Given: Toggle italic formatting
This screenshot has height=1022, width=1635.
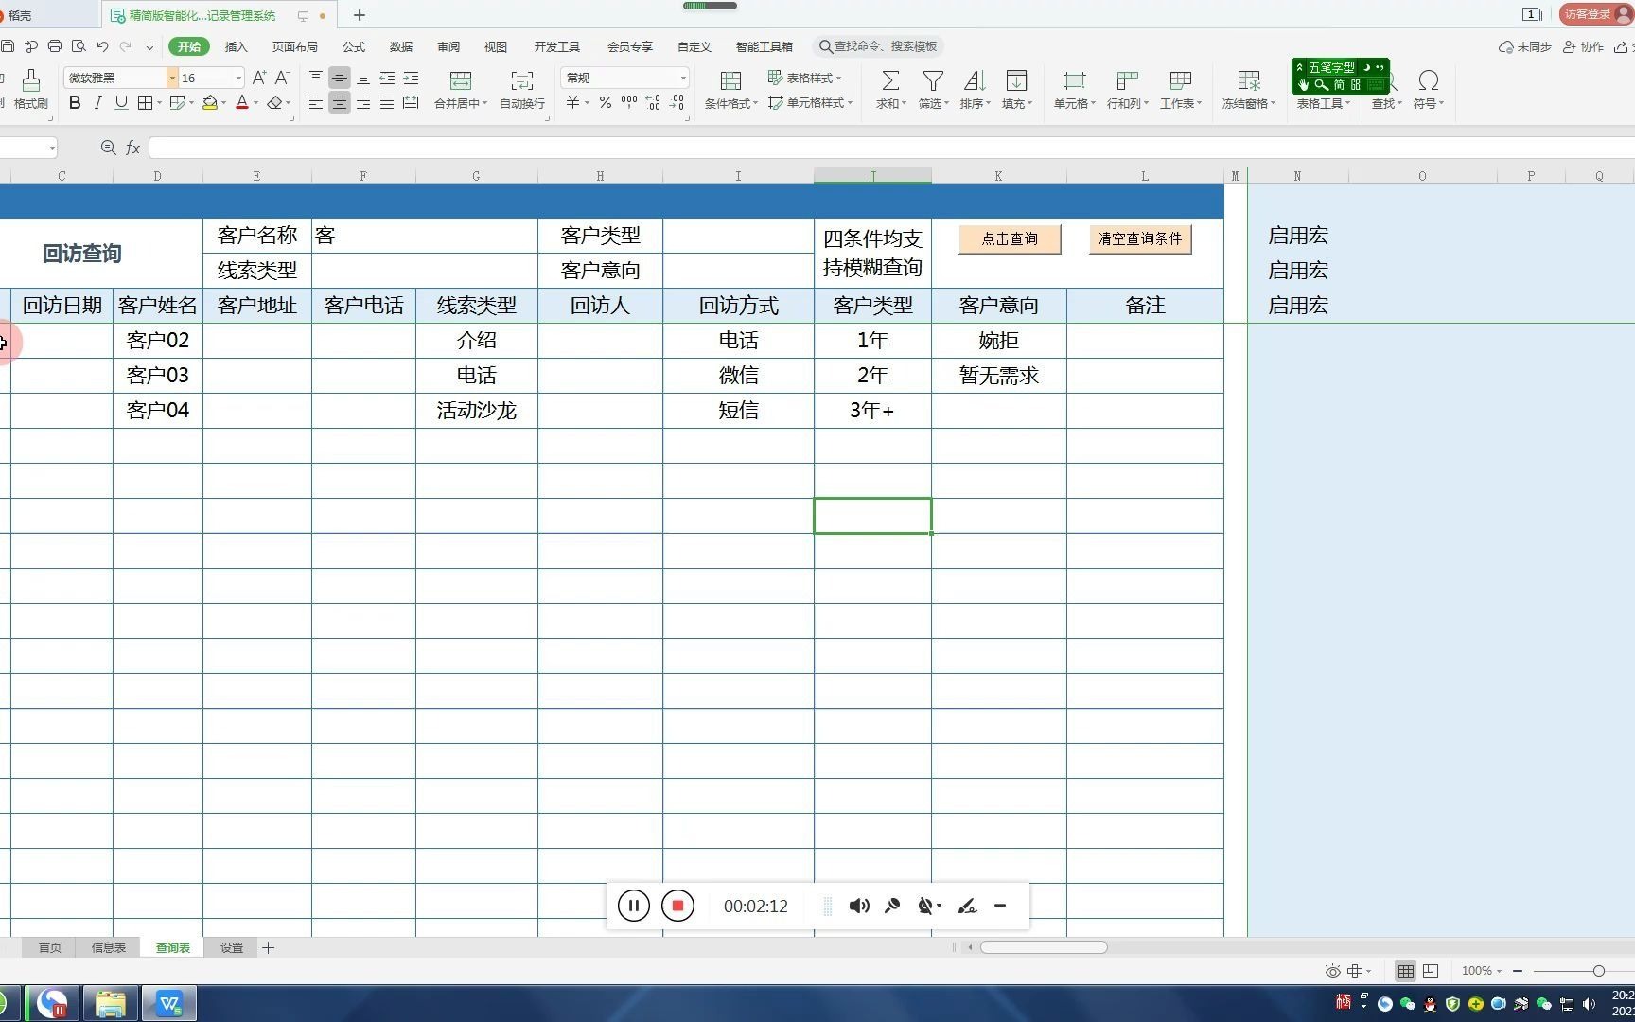Looking at the screenshot, I should click(x=97, y=103).
